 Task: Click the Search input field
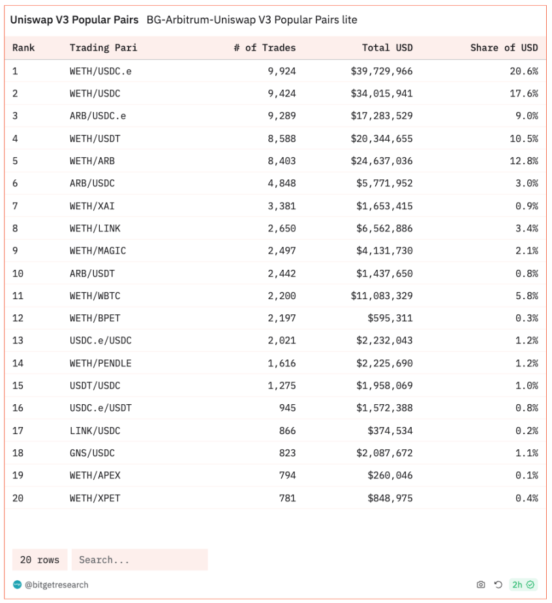(140, 559)
